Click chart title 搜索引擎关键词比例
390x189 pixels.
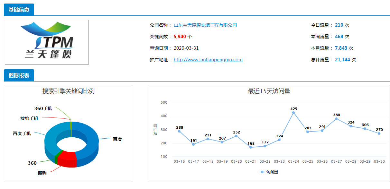click(x=69, y=91)
